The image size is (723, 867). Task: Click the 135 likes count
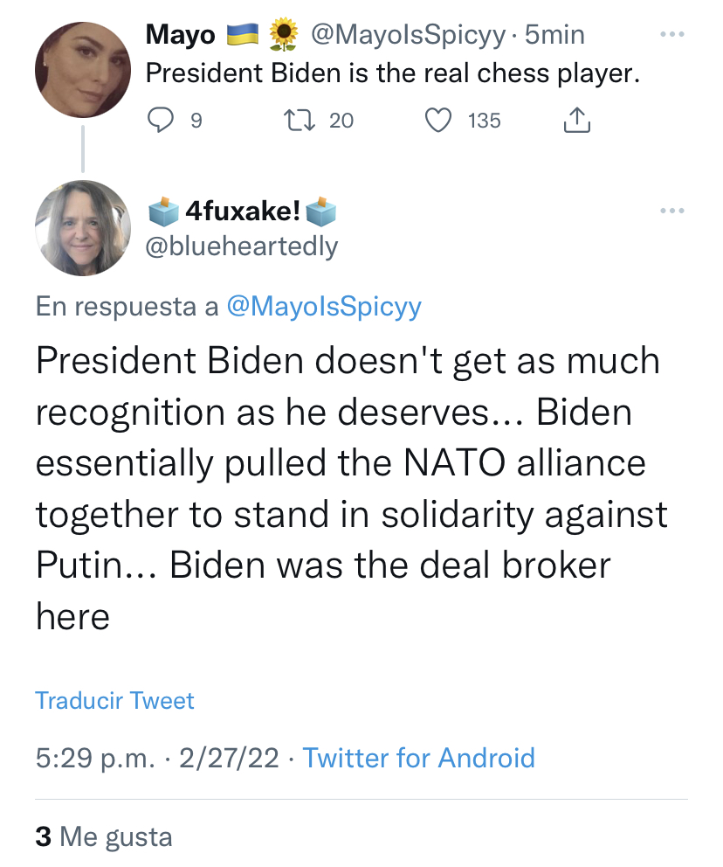coord(485,120)
